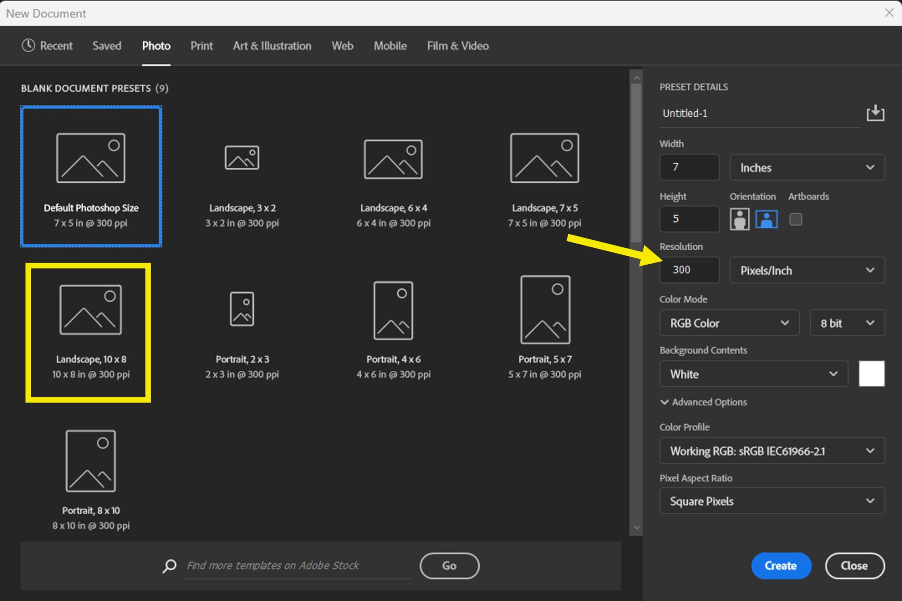Switch to the Film & Video tab
The height and width of the screenshot is (601, 902).
pyautogui.click(x=458, y=46)
